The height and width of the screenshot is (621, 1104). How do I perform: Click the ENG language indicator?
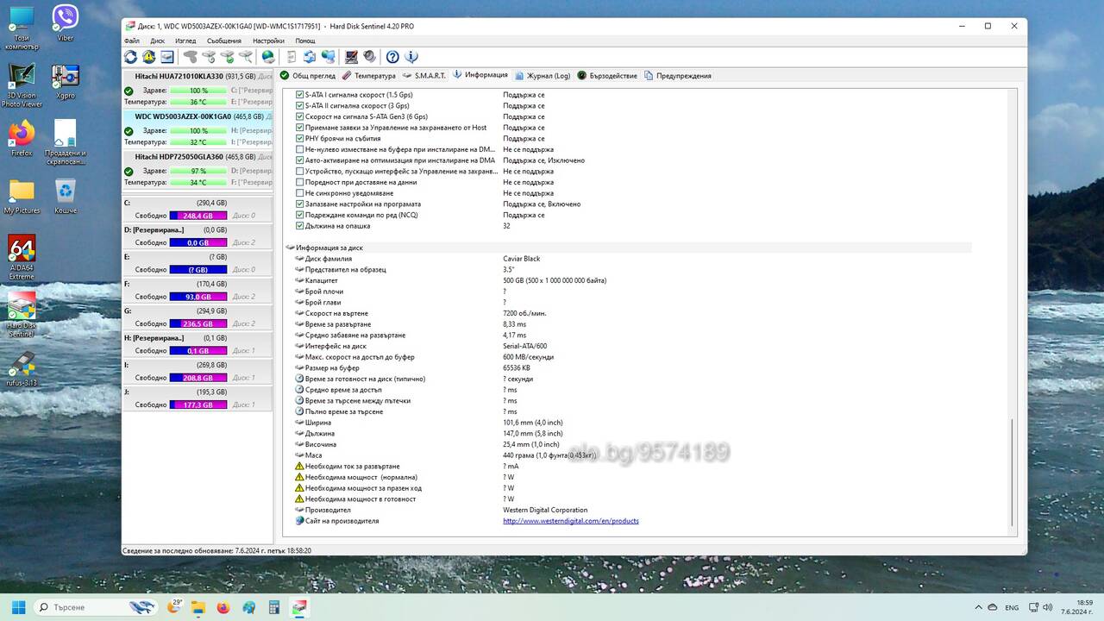point(1012,607)
